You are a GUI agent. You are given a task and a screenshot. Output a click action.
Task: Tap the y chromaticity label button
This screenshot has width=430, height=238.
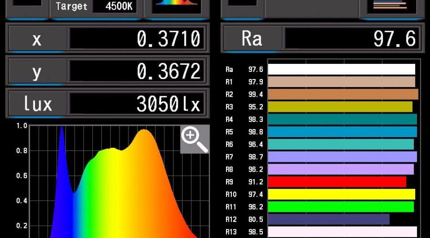(x=37, y=71)
